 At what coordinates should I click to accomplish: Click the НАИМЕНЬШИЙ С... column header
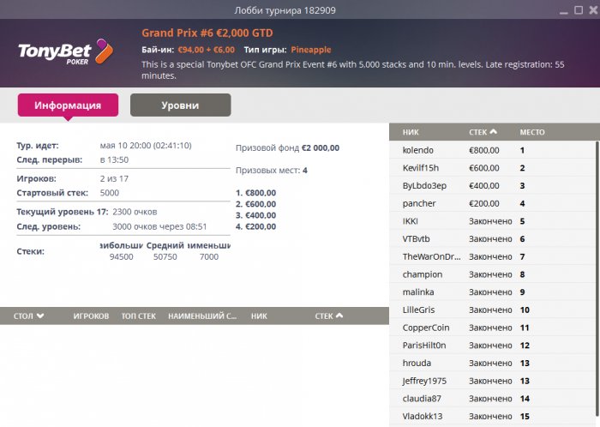(202, 316)
